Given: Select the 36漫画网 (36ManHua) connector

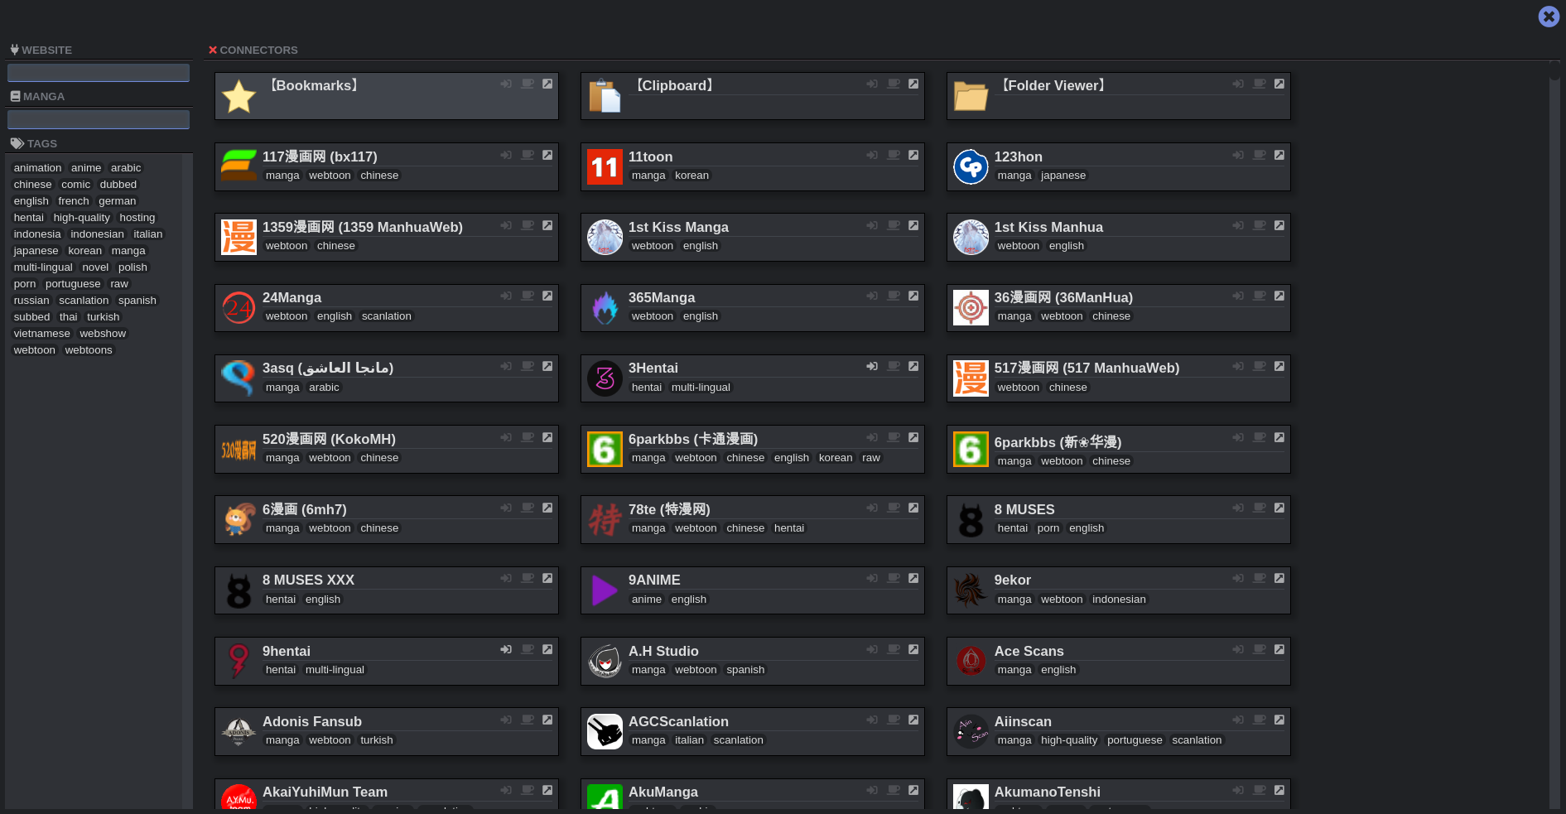Looking at the screenshot, I should (1119, 308).
